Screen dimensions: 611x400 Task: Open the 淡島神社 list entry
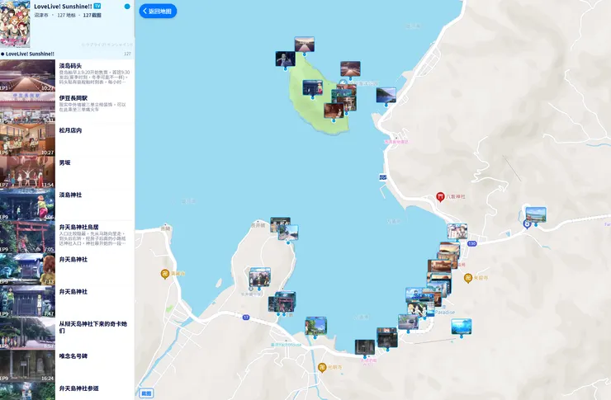pos(67,205)
